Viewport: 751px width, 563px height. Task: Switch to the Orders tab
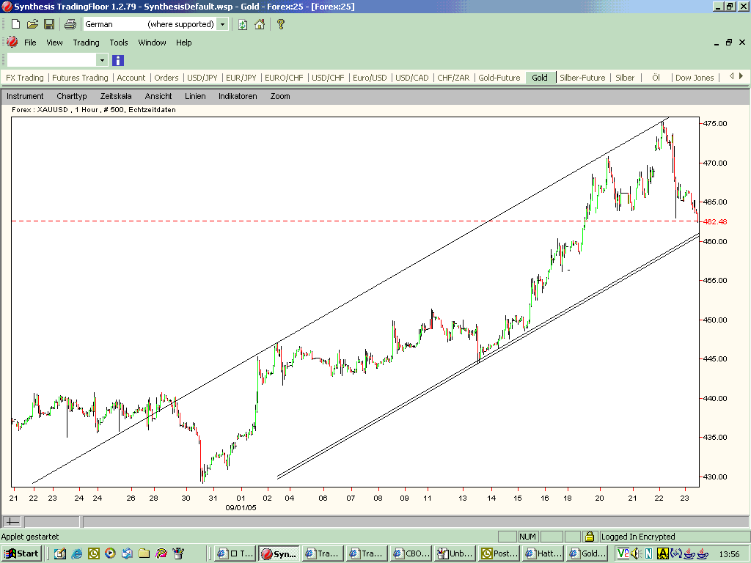pyautogui.click(x=166, y=78)
